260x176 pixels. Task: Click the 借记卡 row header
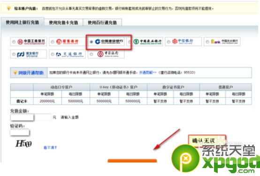click(22, 101)
